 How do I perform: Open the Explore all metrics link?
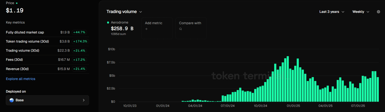tap(21, 79)
